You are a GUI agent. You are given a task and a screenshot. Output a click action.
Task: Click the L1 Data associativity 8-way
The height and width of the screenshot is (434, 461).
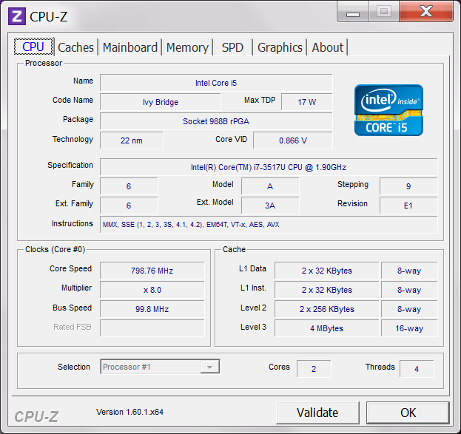(x=409, y=271)
